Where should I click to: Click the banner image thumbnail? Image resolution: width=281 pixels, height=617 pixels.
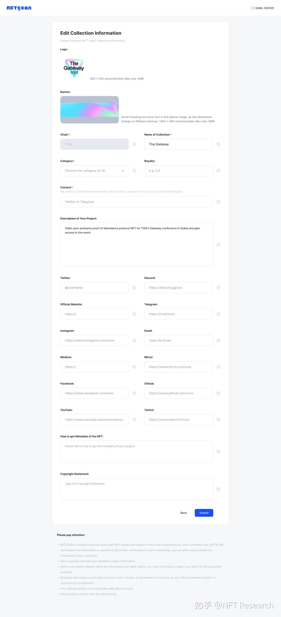pos(90,110)
